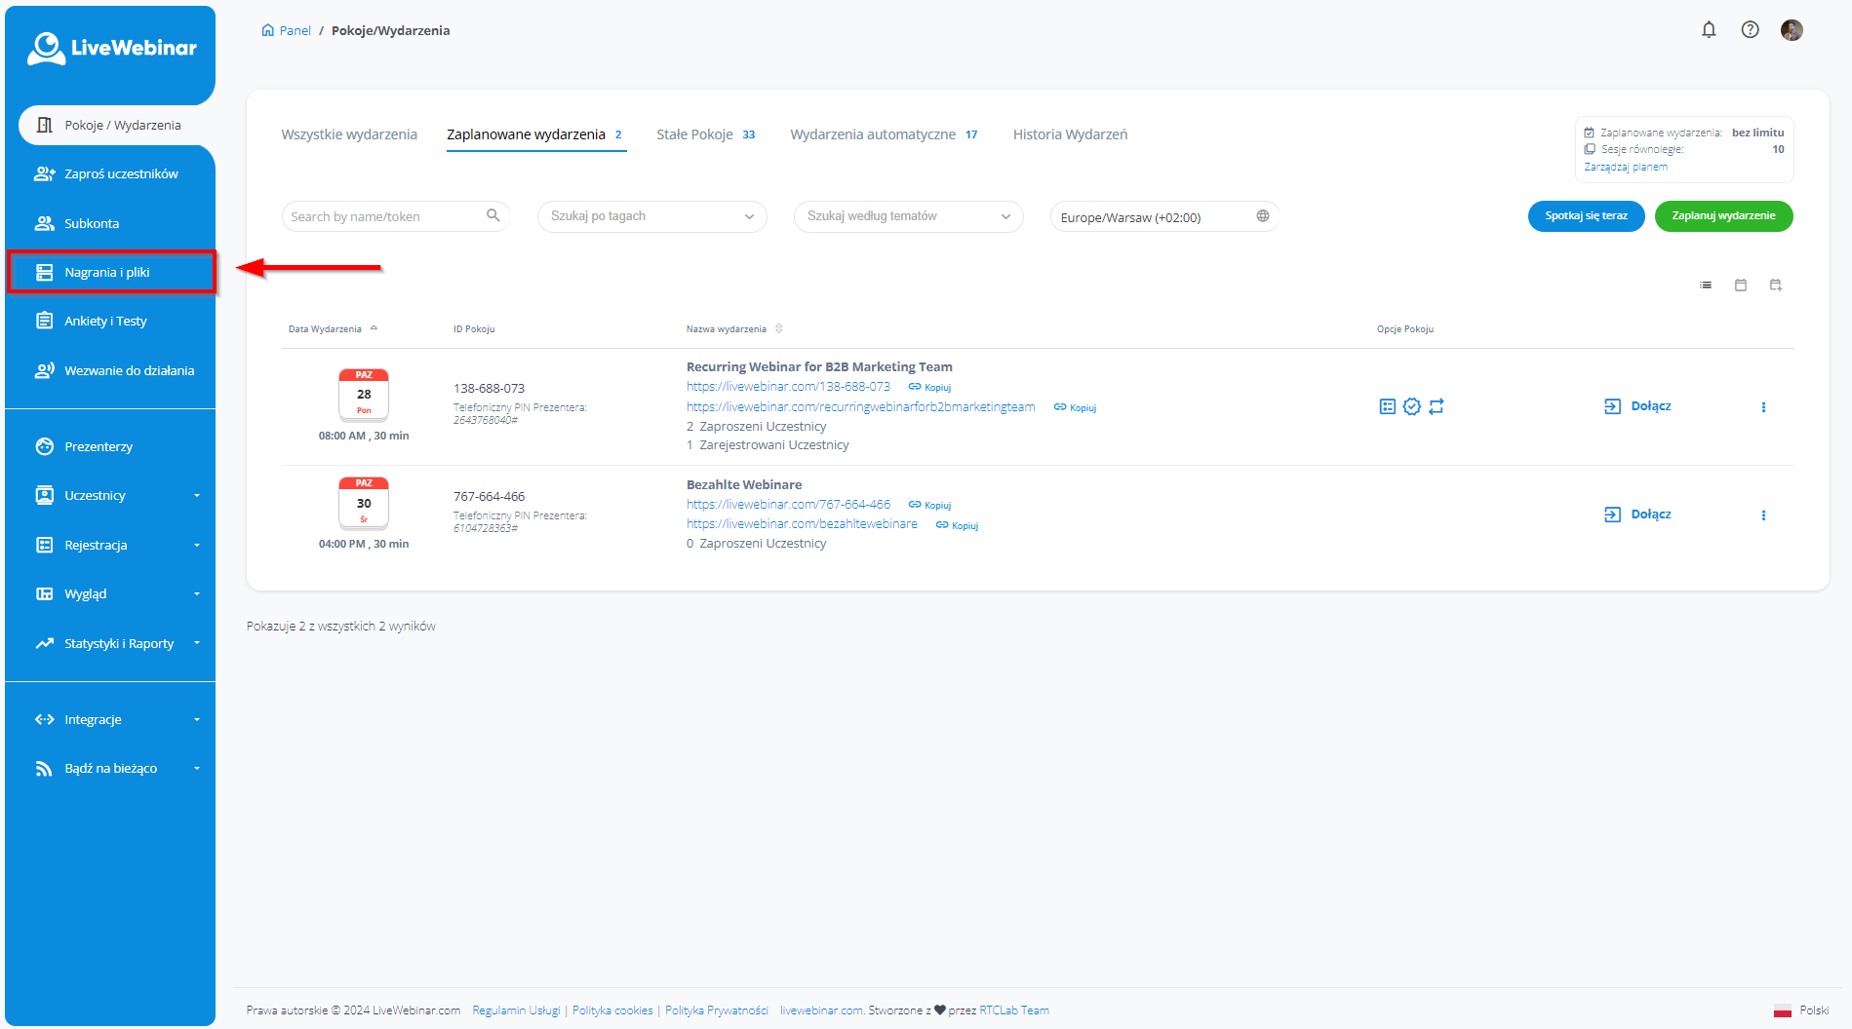
Task: Open the Europe/Warsaw timezone selector
Action: pos(1163,217)
